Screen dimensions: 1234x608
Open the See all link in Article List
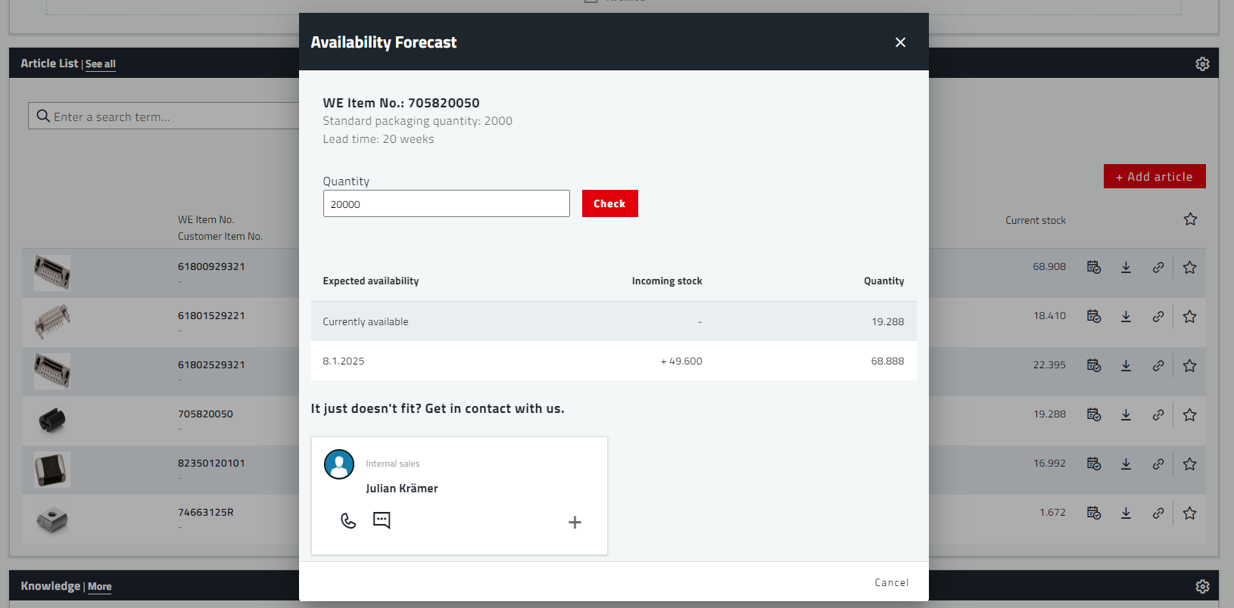coord(101,64)
